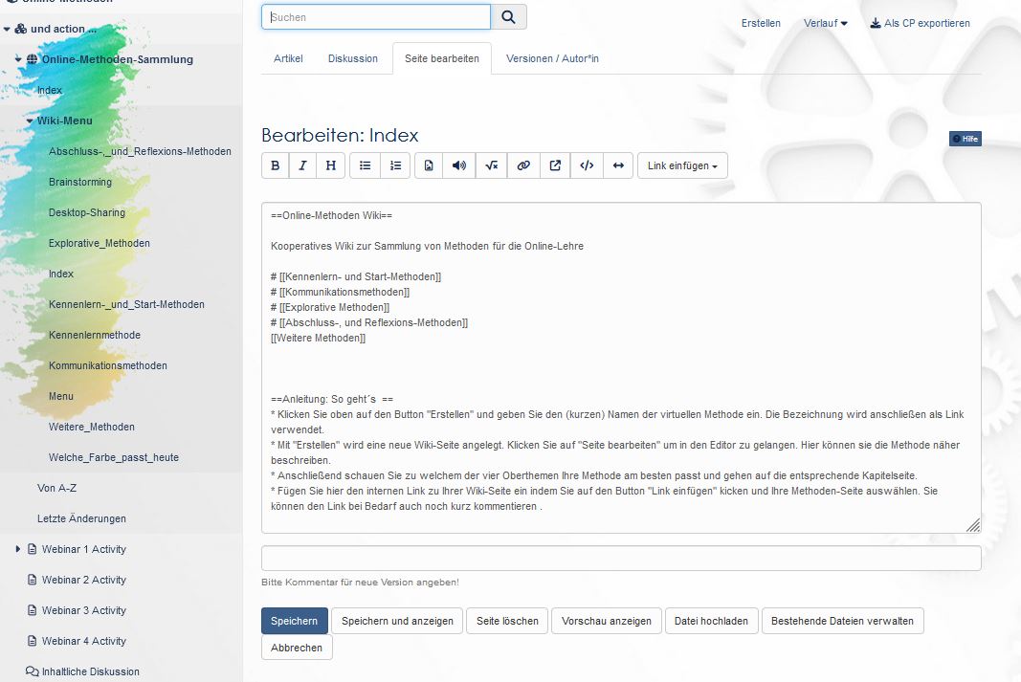Insert audio using the speaker icon
The image size is (1021, 682).
(x=459, y=165)
